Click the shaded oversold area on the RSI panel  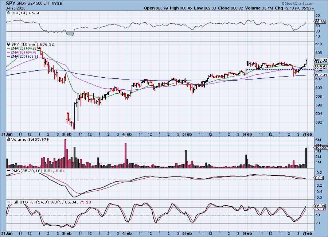click(70, 33)
